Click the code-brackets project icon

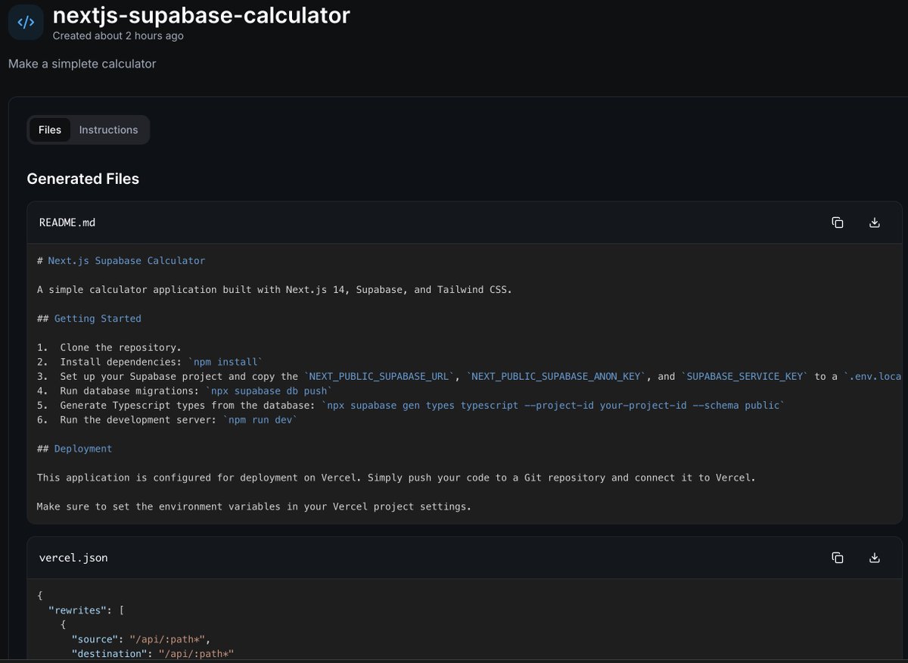(26, 22)
